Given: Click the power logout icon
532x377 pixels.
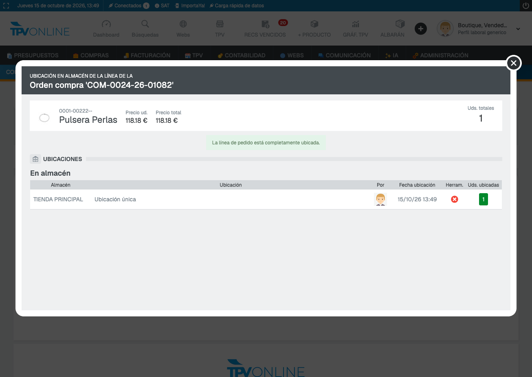Looking at the screenshot, I should (x=526, y=6).
